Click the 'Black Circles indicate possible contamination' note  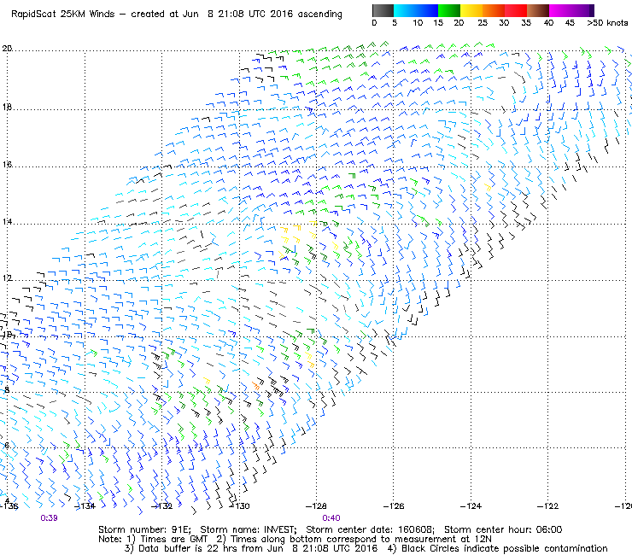[x=504, y=548]
